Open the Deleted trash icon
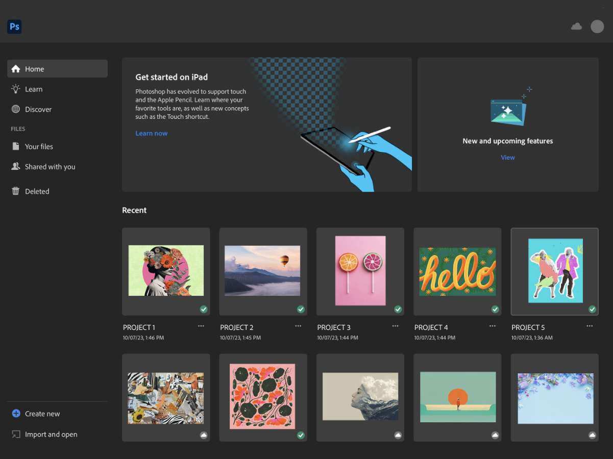Image resolution: width=613 pixels, height=459 pixels. pyautogui.click(x=16, y=191)
